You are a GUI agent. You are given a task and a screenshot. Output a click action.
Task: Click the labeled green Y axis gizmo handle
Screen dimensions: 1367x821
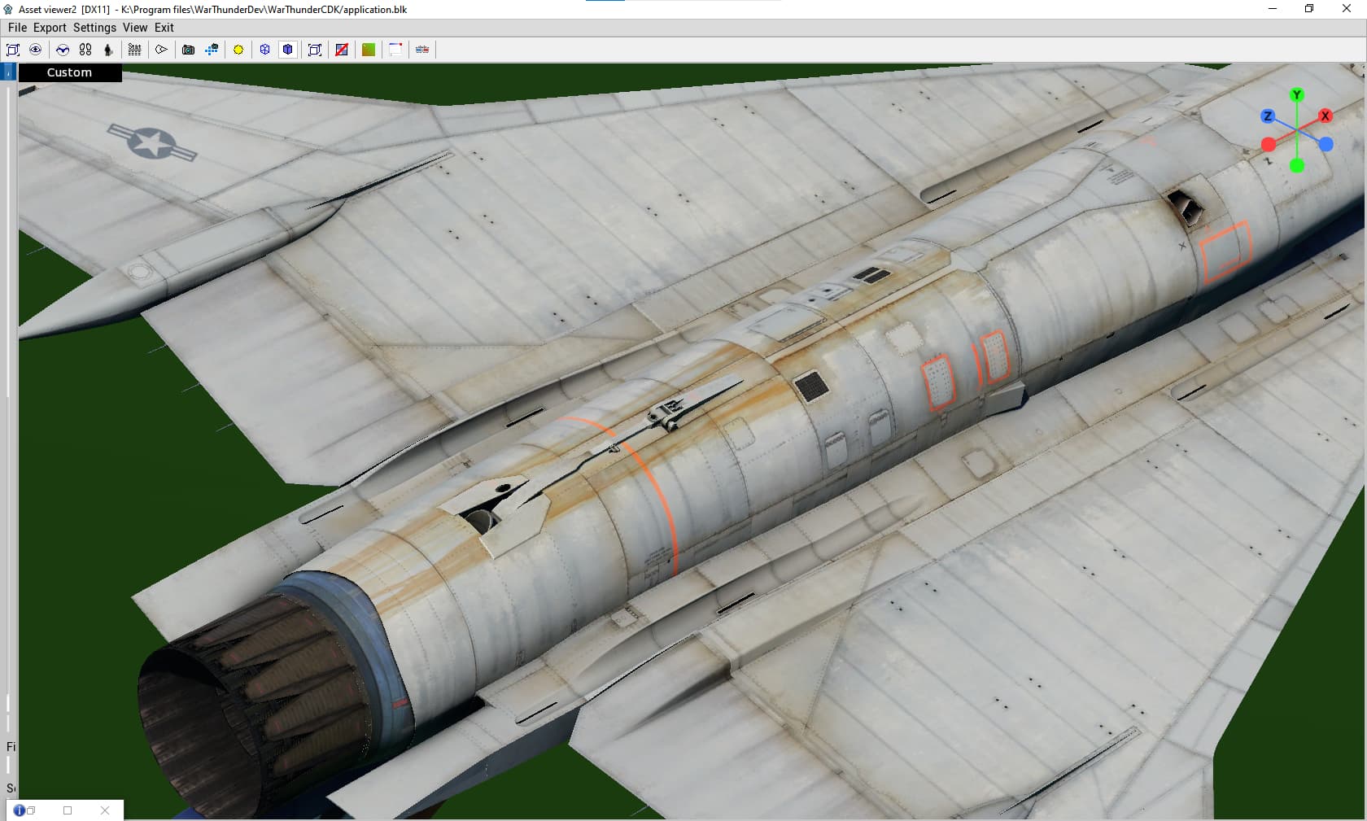pyautogui.click(x=1297, y=95)
